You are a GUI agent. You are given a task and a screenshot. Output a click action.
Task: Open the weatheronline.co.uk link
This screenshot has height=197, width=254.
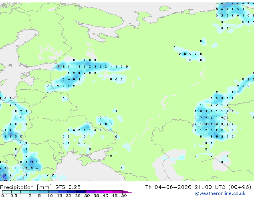coord(220,194)
